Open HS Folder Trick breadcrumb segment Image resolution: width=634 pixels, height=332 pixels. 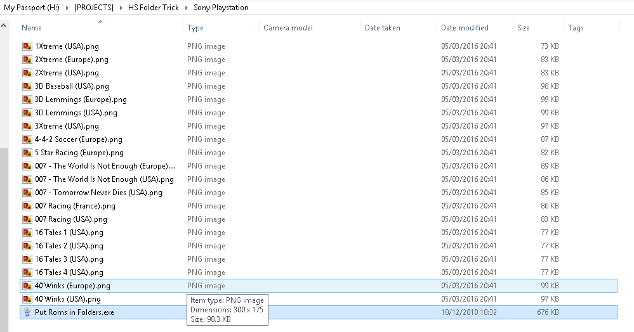click(x=153, y=8)
